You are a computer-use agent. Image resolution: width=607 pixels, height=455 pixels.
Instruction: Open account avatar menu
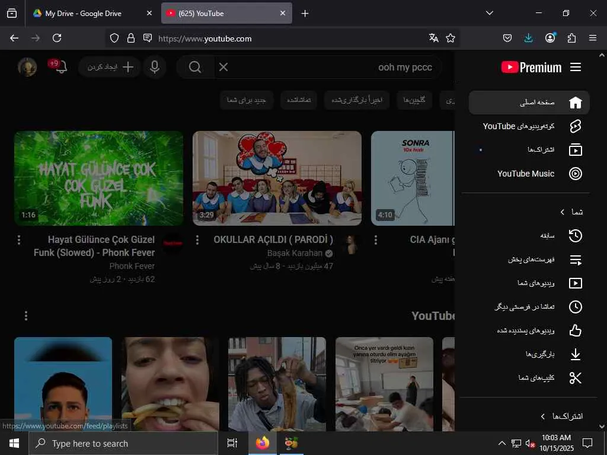coord(27,67)
